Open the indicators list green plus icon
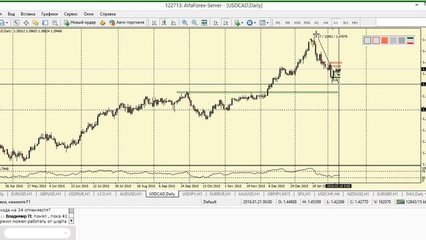Image resolution: width=426 pixels, height=240 pixels. point(238,23)
